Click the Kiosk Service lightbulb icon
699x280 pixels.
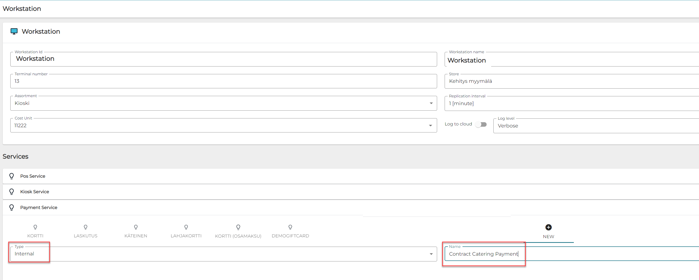click(x=11, y=192)
